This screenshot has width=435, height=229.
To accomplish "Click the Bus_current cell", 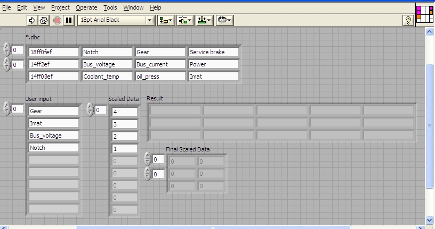I will [160, 64].
